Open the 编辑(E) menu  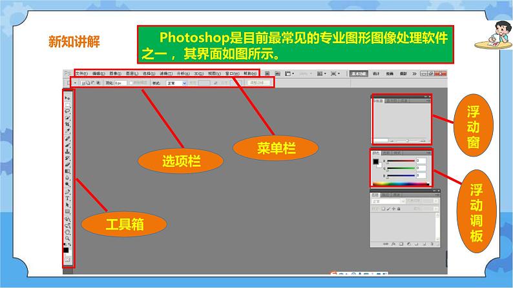98,73
